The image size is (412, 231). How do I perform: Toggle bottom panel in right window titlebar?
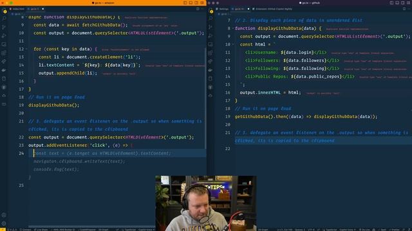[x=397, y=3]
